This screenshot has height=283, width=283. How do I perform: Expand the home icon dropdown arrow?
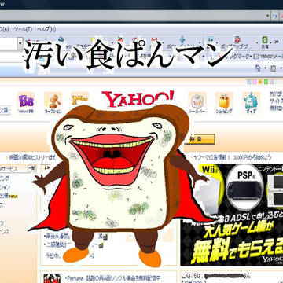[266, 68]
